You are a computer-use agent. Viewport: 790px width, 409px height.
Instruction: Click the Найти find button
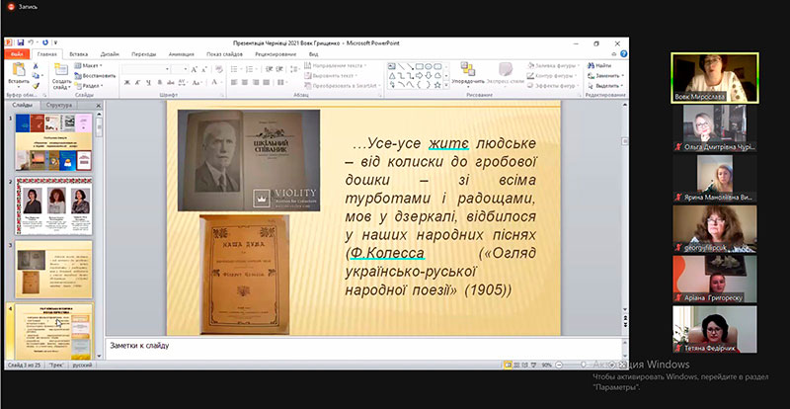(599, 65)
